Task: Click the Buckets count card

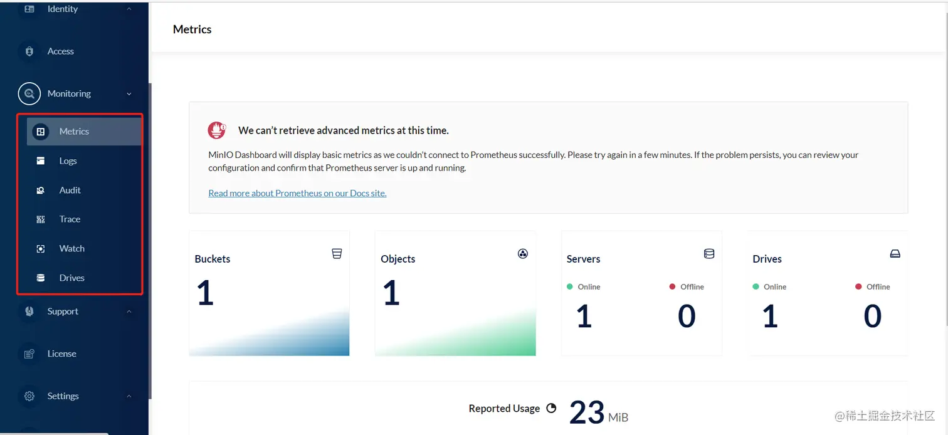Action: (269, 293)
